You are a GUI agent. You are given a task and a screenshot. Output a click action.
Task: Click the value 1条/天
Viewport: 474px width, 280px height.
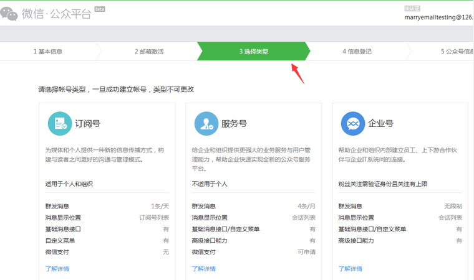click(160, 207)
